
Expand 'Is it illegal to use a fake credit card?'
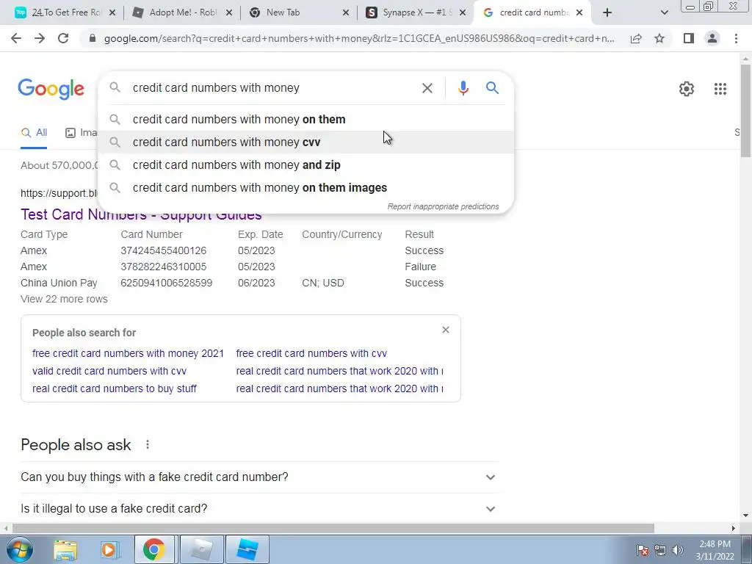[x=259, y=508]
